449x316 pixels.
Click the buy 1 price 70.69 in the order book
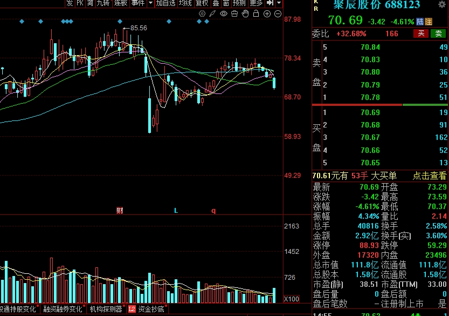click(370, 112)
